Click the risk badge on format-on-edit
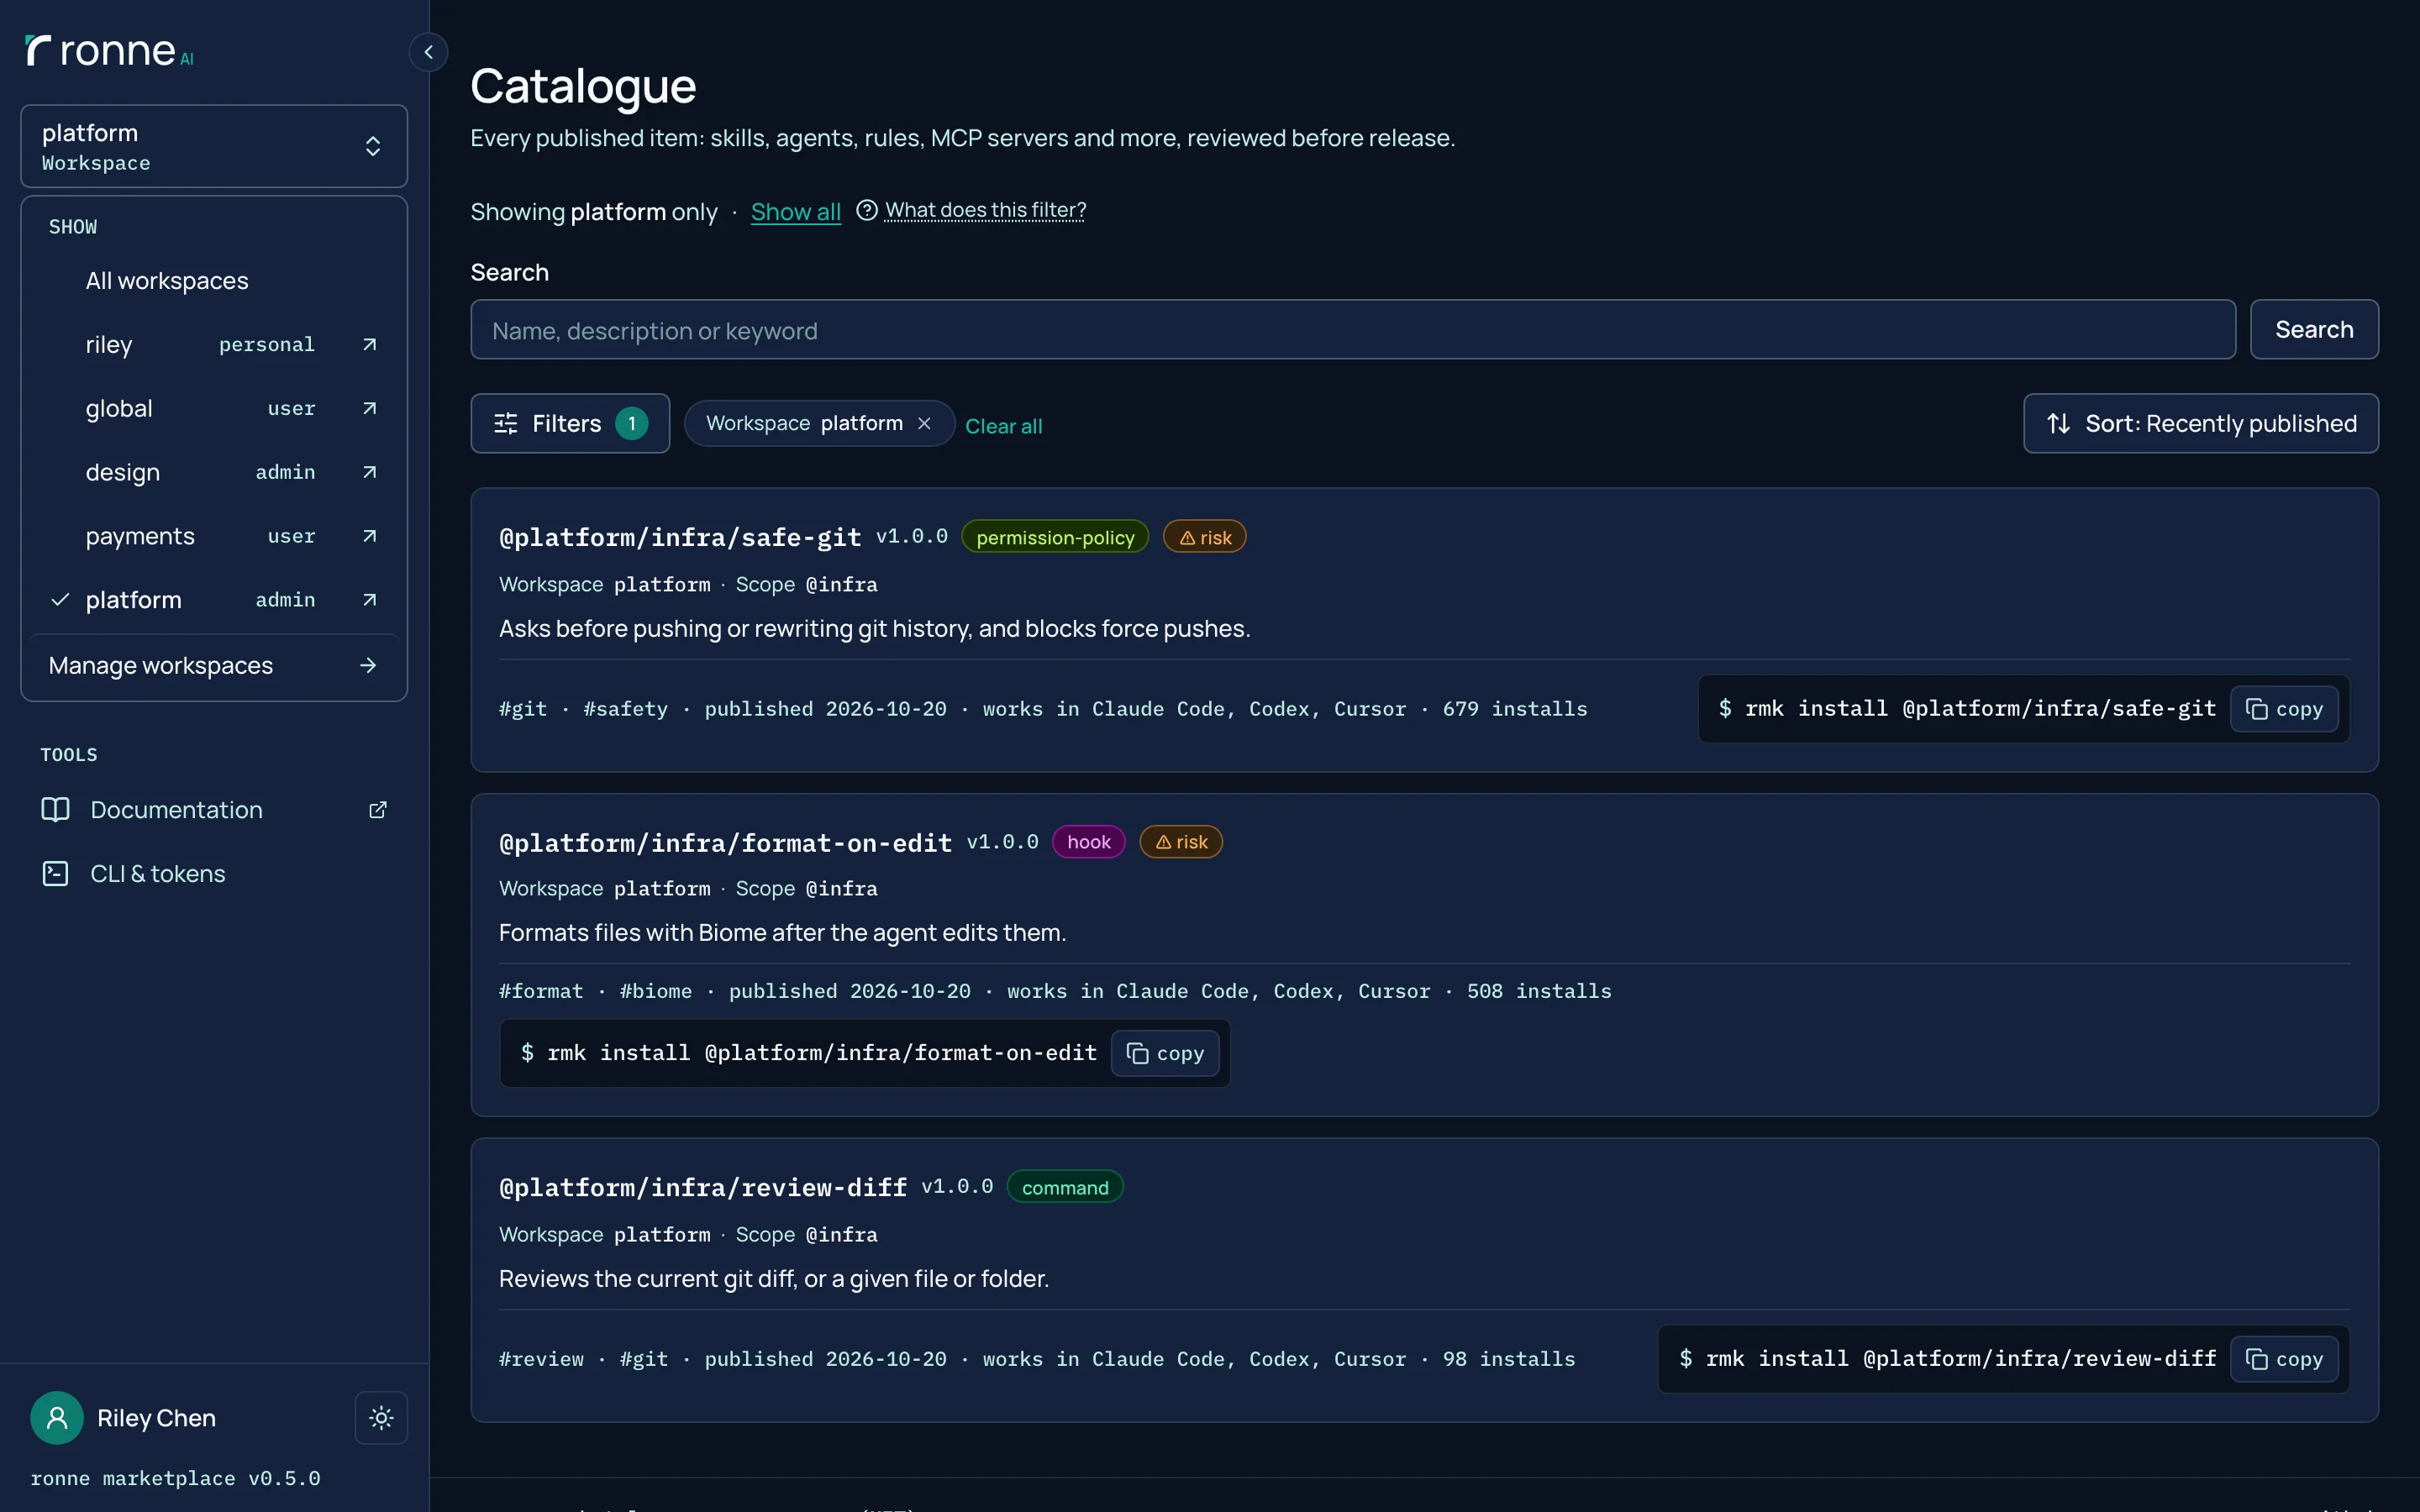Image resolution: width=2420 pixels, height=1512 pixels. [x=1181, y=842]
